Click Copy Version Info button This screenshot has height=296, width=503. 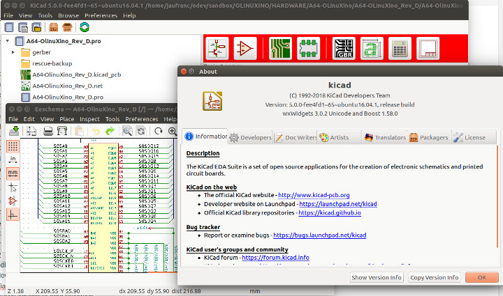(434, 277)
